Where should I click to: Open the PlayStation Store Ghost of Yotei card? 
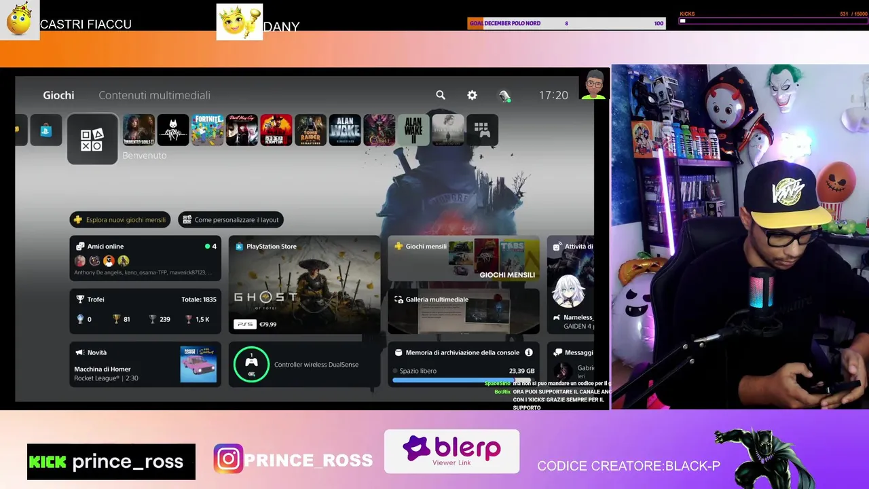point(305,285)
